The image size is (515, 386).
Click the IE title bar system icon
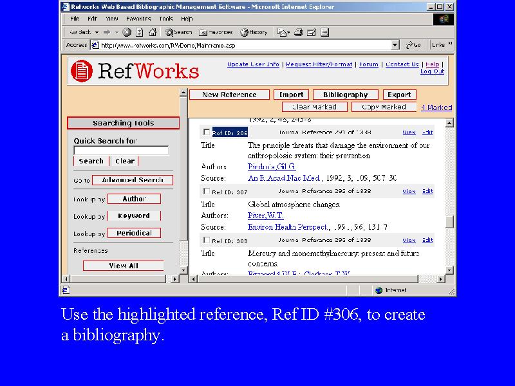66,6
